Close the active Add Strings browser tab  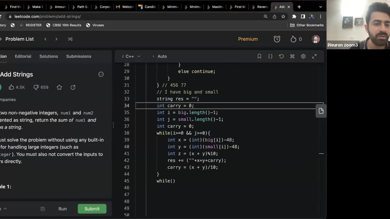(x=289, y=7)
